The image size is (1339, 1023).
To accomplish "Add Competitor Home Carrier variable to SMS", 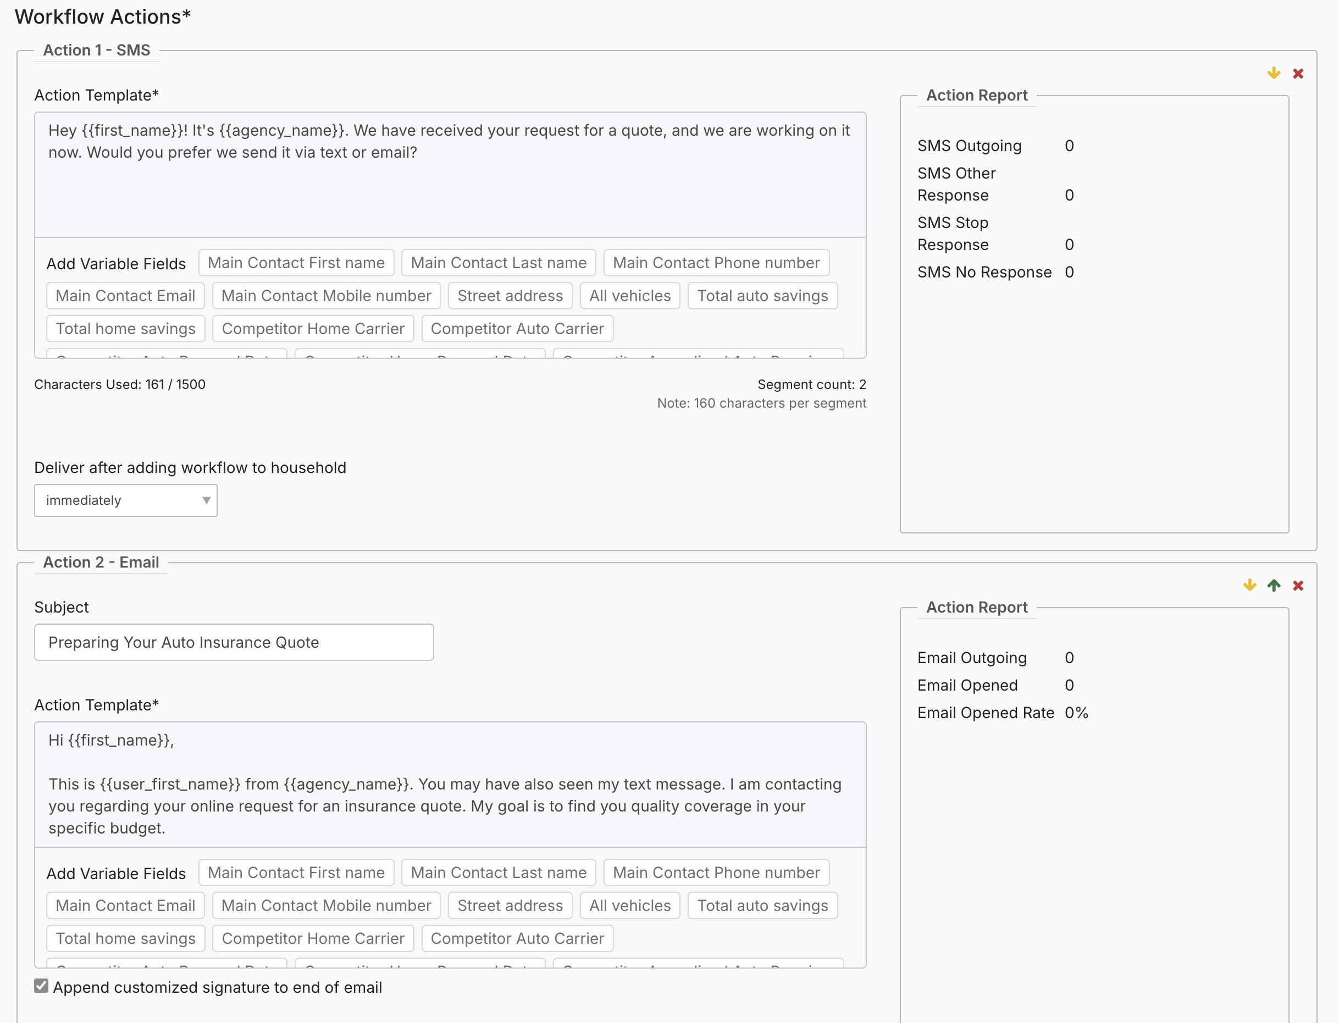I will tap(313, 329).
